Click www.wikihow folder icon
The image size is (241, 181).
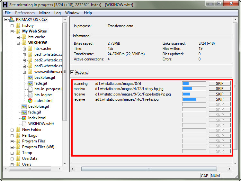(x=30, y=72)
